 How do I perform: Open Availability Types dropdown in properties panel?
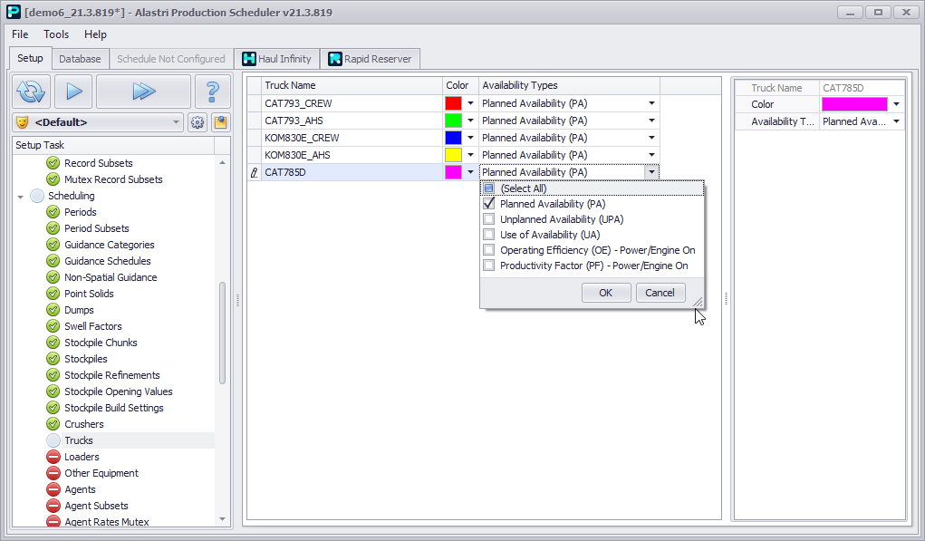[896, 121]
